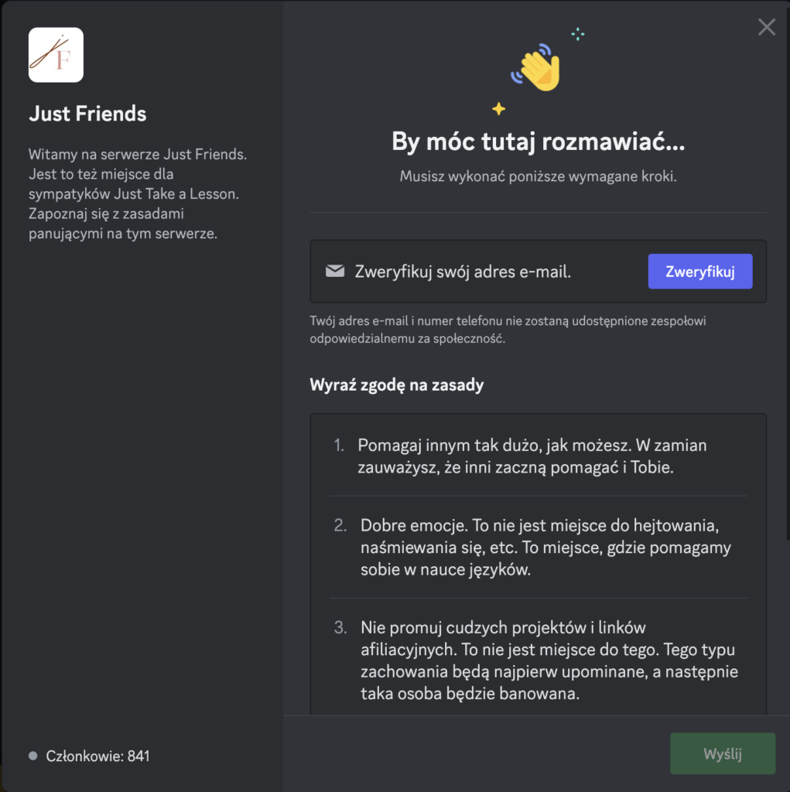Click the waving hand emoji
The width and height of the screenshot is (790, 792).
(537, 67)
